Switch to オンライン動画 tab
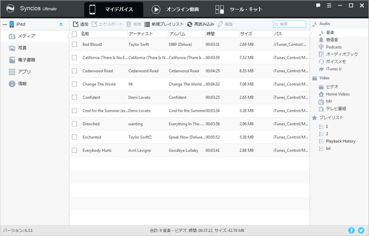The width and height of the screenshot is (369, 236). tap(175, 9)
